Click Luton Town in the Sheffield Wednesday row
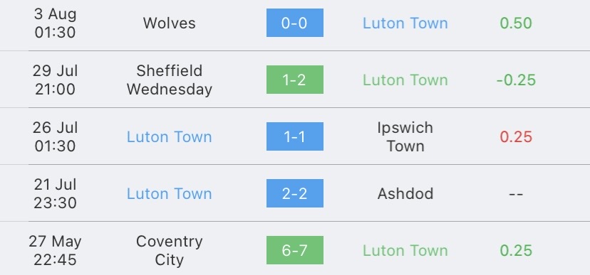 point(405,80)
